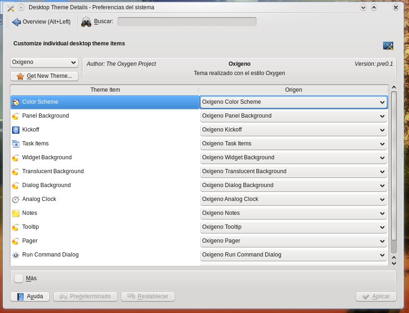The height and width of the screenshot is (313, 409).
Task: Click the Run Command Dialog gear icon
Action: coord(16,255)
